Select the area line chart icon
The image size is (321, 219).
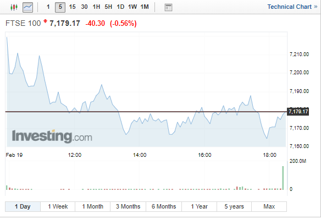tap(27, 7)
